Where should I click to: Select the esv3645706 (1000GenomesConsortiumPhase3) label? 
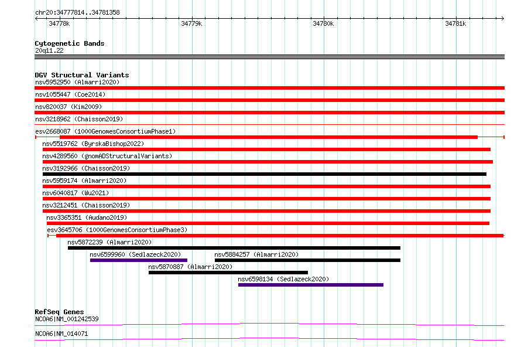pos(117,230)
